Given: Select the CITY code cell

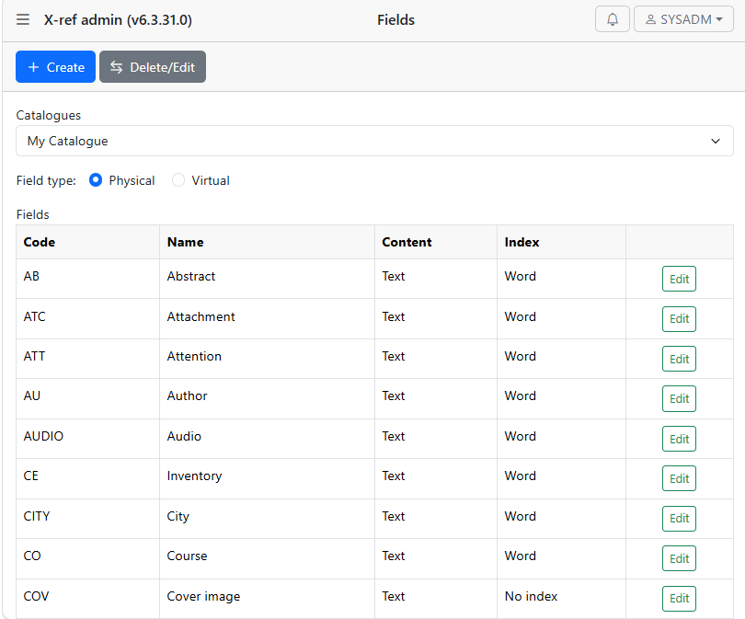Looking at the screenshot, I should coord(88,519).
